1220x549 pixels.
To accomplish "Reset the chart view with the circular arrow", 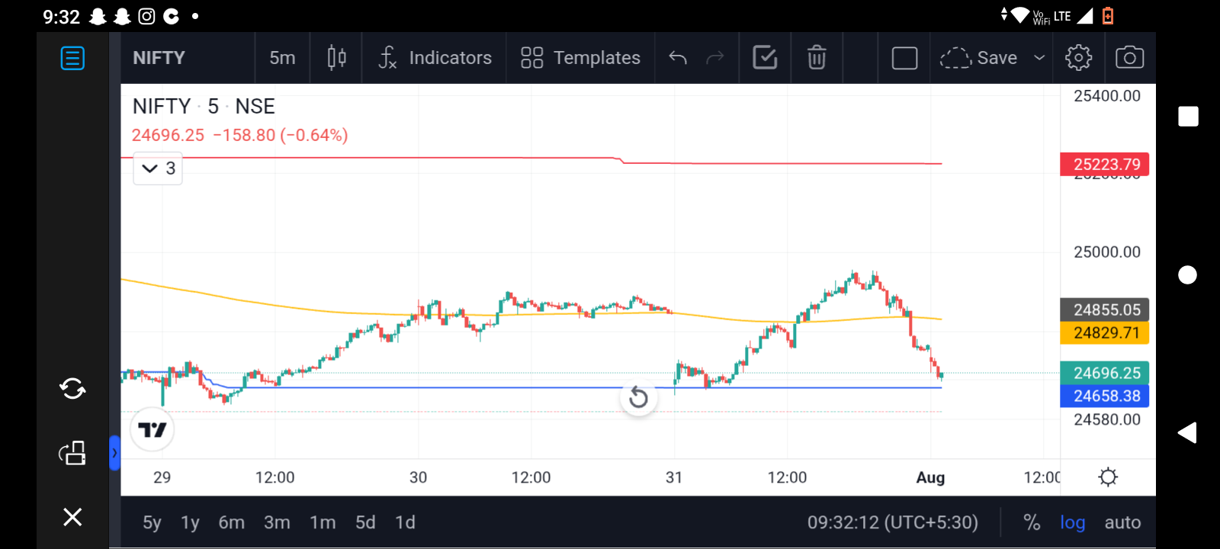I will pyautogui.click(x=638, y=397).
